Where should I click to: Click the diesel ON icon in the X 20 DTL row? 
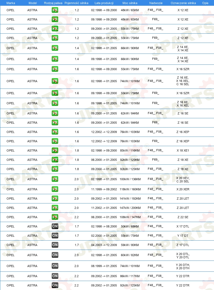(x=55, y=255)
